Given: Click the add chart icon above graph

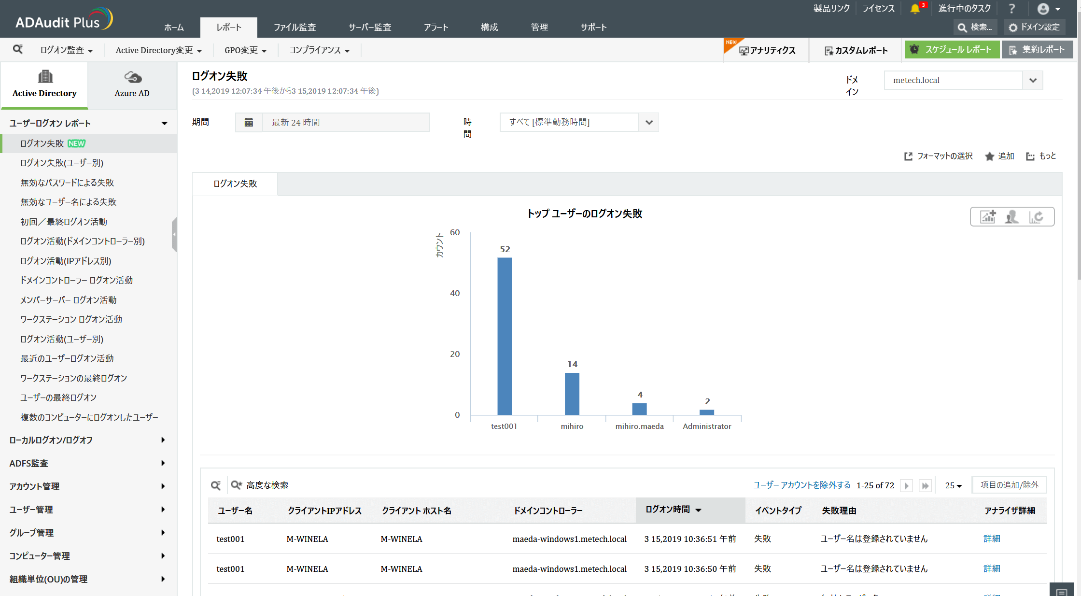Looking at the screenshot, I should coord(988,217).
